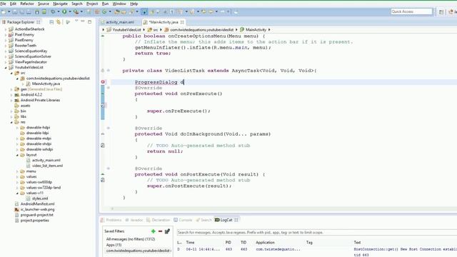The height and width of the screenshot is (257, 457).
Task: Click the Edit Filter icon in LogCat
Action: point(167,231)
